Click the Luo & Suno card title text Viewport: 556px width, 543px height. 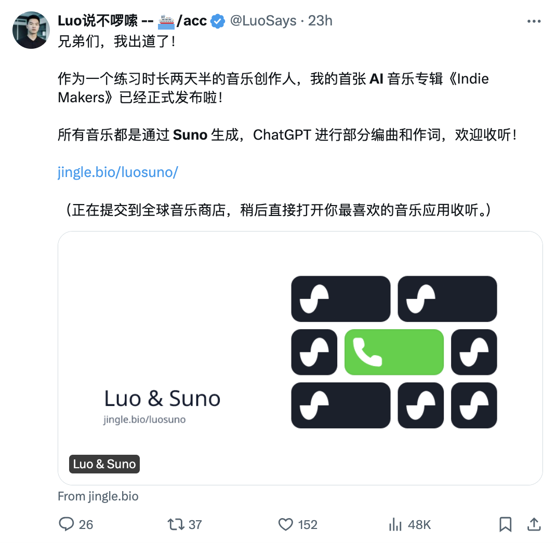(162, 399)
